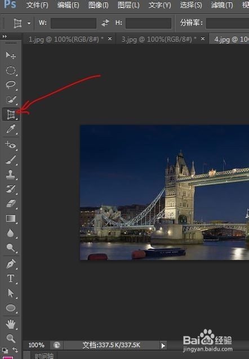Select the Gradient tool
Image resolution: width=249 pixels, height=359 pixels.
11,218
